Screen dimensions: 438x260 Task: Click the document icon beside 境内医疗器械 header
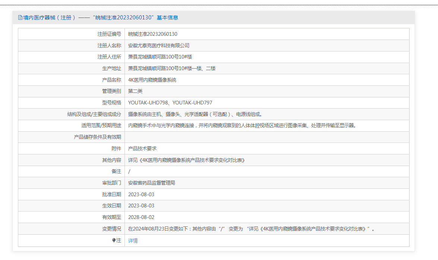[x=20, y=18]
